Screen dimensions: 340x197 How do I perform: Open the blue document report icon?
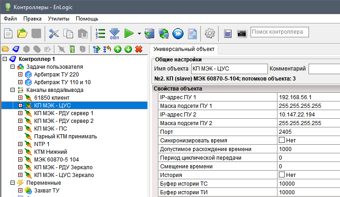click(192, 34)
